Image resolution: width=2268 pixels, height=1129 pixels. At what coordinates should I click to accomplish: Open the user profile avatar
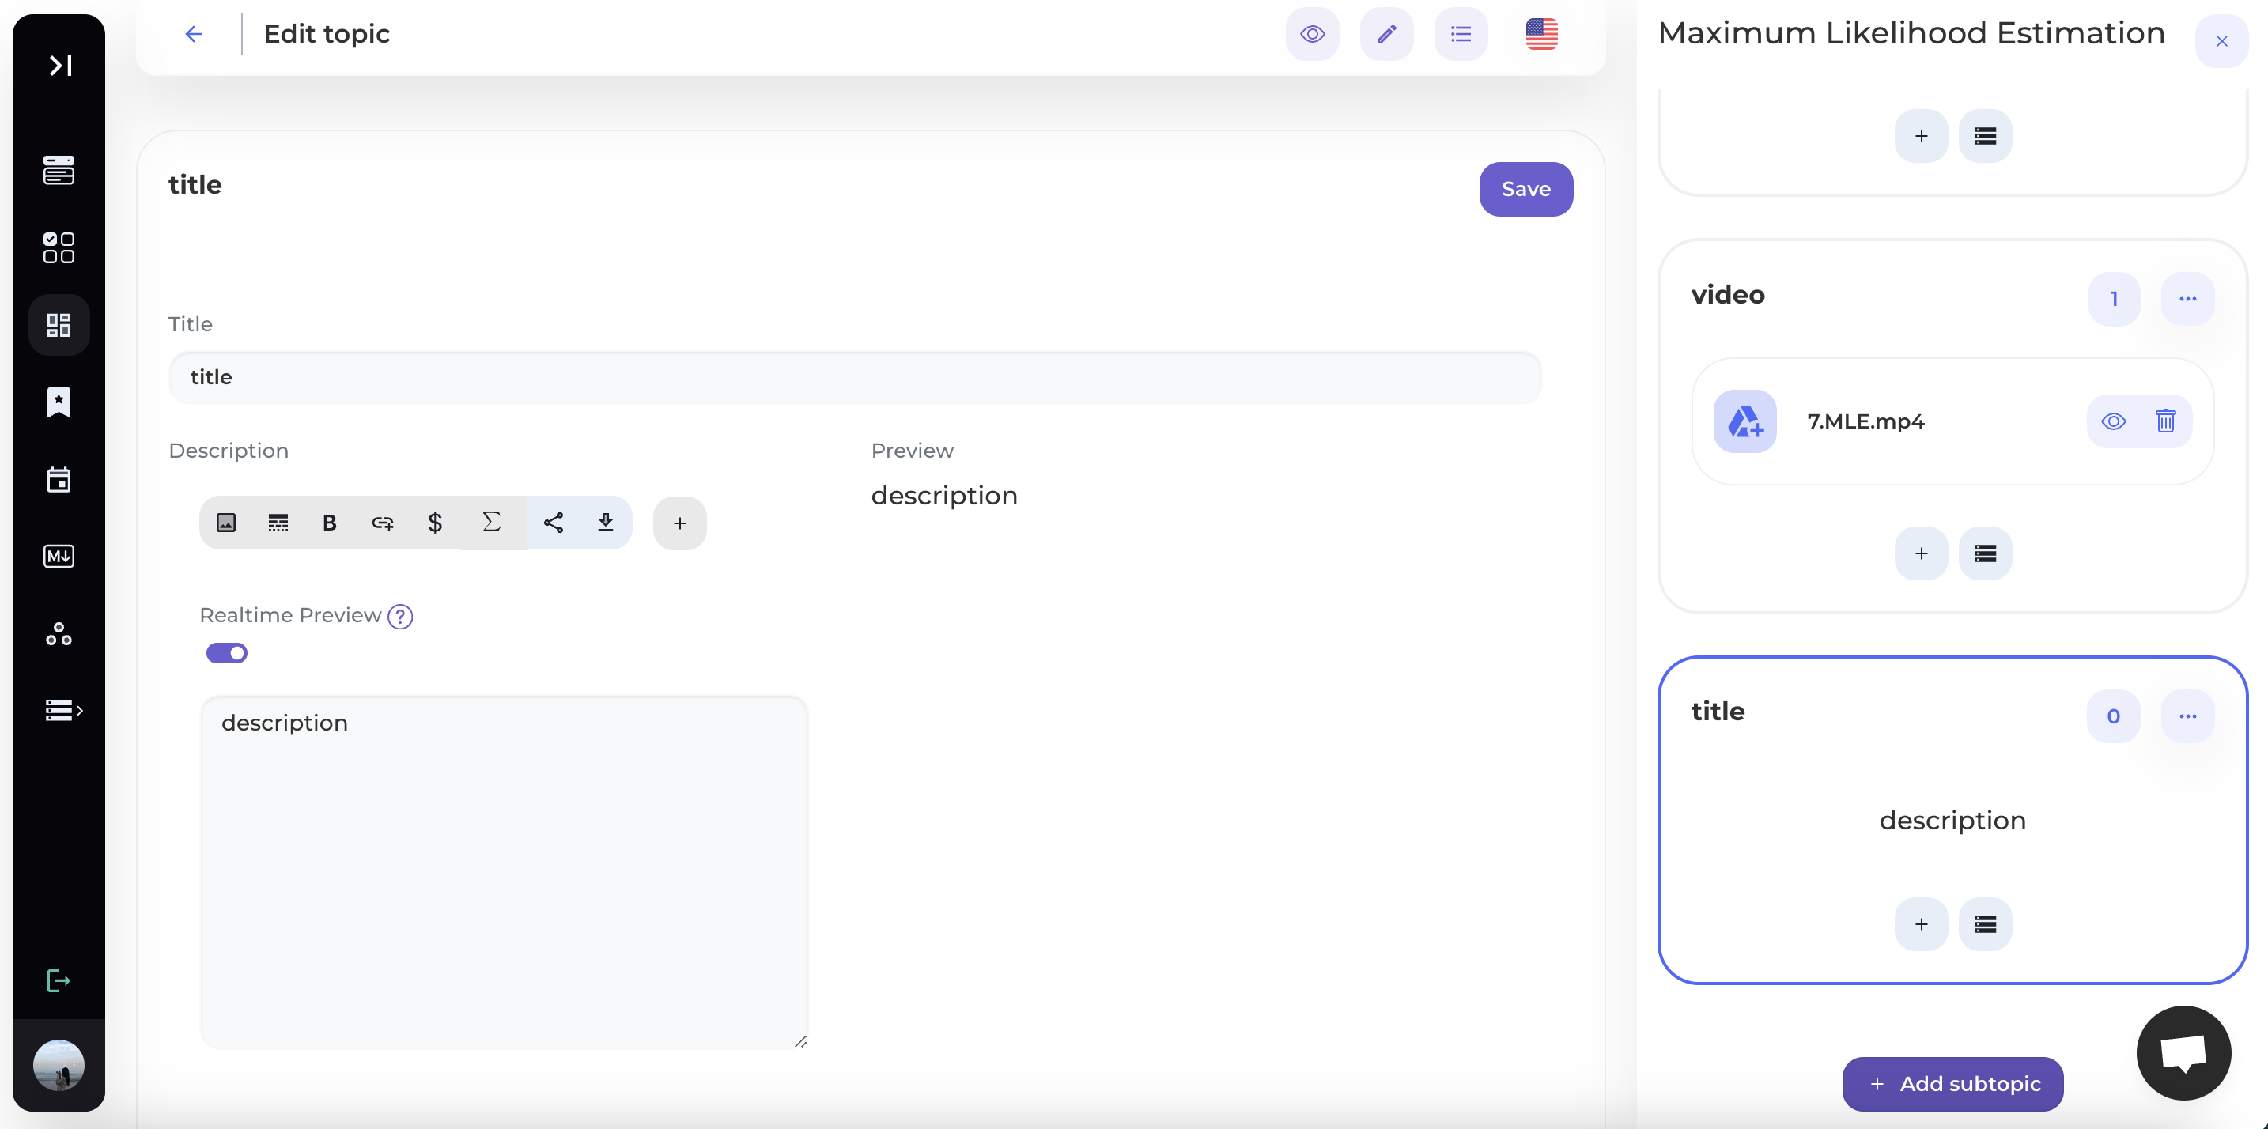[59, 1065]
